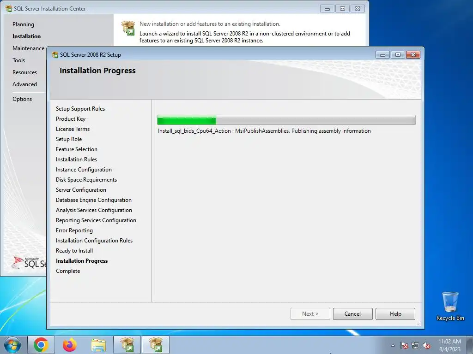Close the SQL Server Installation Center window
Screen dimensions: 473x354
[358, 9]
